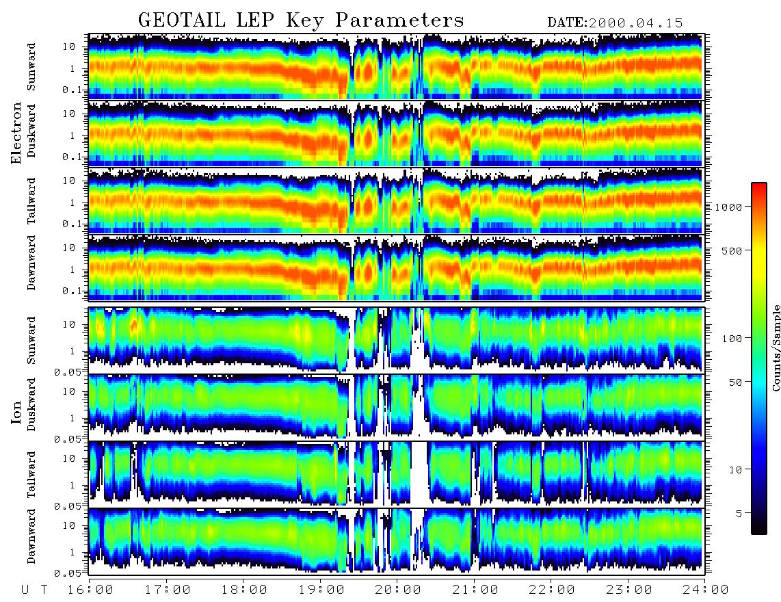Screen dimensions: 781x602
Task: Select the 18:00 time axis label
Action: (245, 590)
